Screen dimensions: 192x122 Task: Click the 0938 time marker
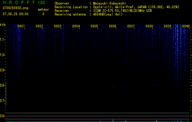pos(149,26)
